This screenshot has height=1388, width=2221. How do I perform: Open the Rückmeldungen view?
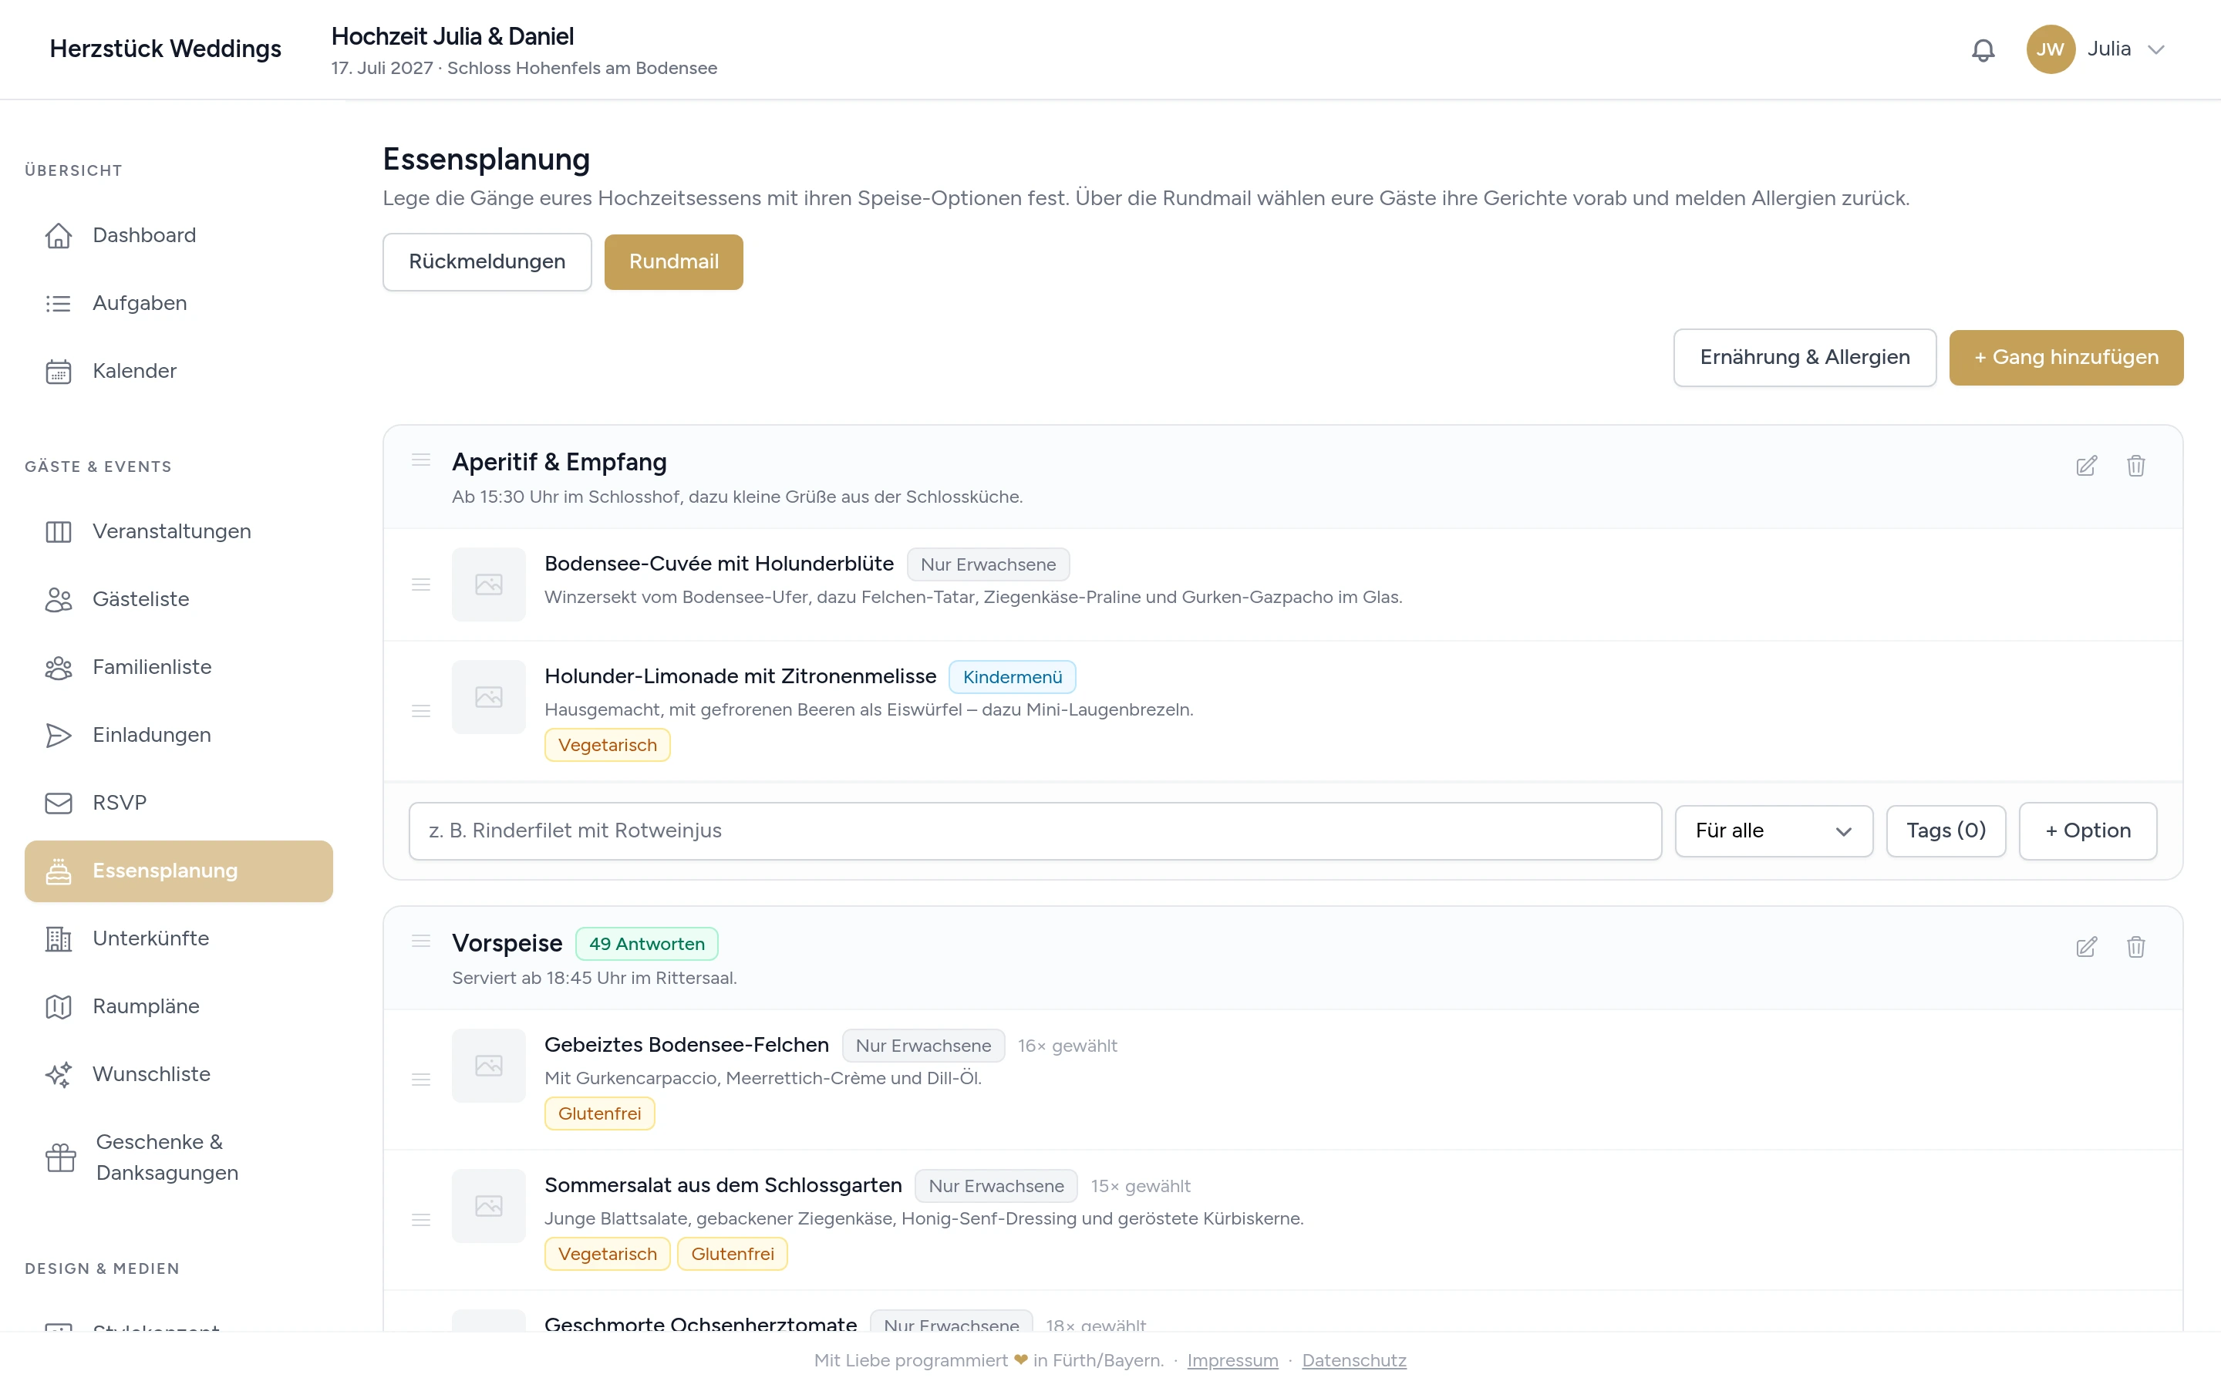click(487, 261)
